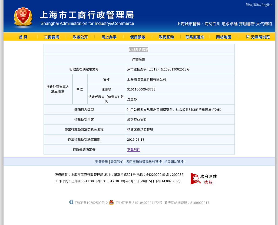Click the 联系我们 footer link
The height and width of the screenshot is (225, 278).
pyautogui.click(x=117, y=162)
